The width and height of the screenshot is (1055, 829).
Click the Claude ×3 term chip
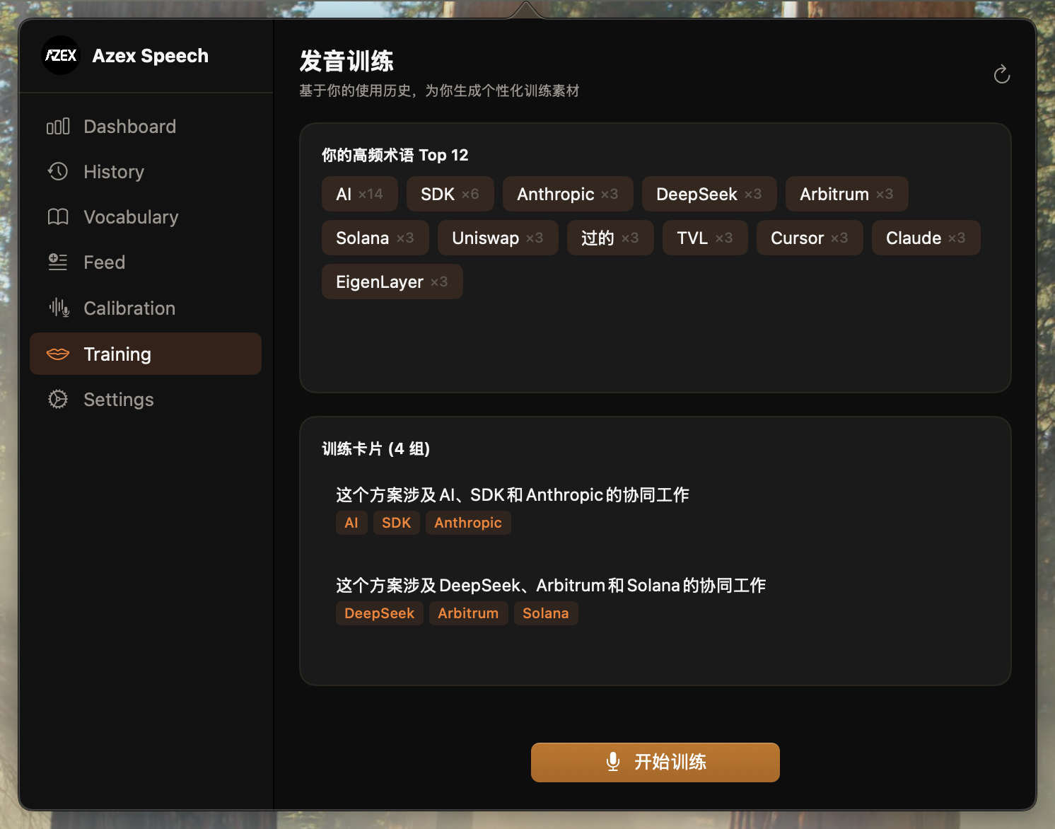click(x=926, y=238)
